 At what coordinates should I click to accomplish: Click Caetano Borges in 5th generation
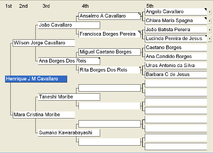pyautogui.click(x=176, y=48)
